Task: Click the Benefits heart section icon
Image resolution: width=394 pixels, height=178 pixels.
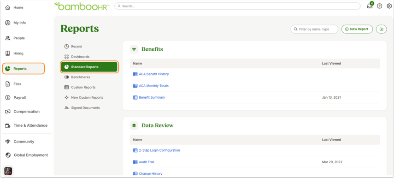Action: click(x=134, y=49)
